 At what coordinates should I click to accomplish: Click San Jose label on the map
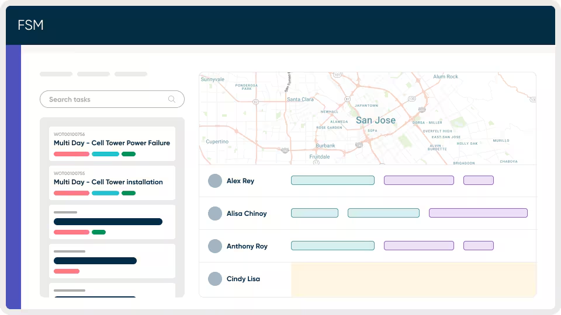(x=375, y=120)
